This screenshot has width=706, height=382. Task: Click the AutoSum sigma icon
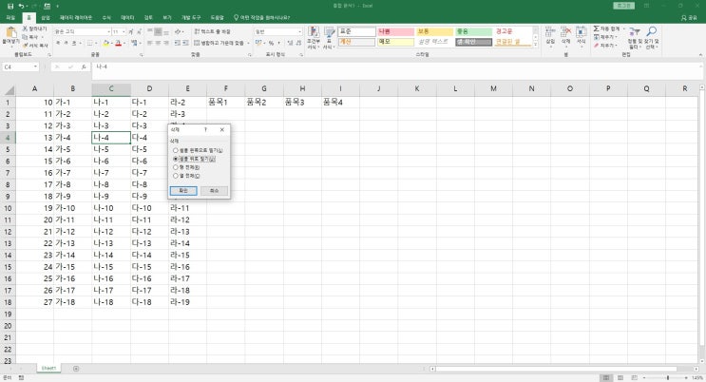(x=596, y=29)
